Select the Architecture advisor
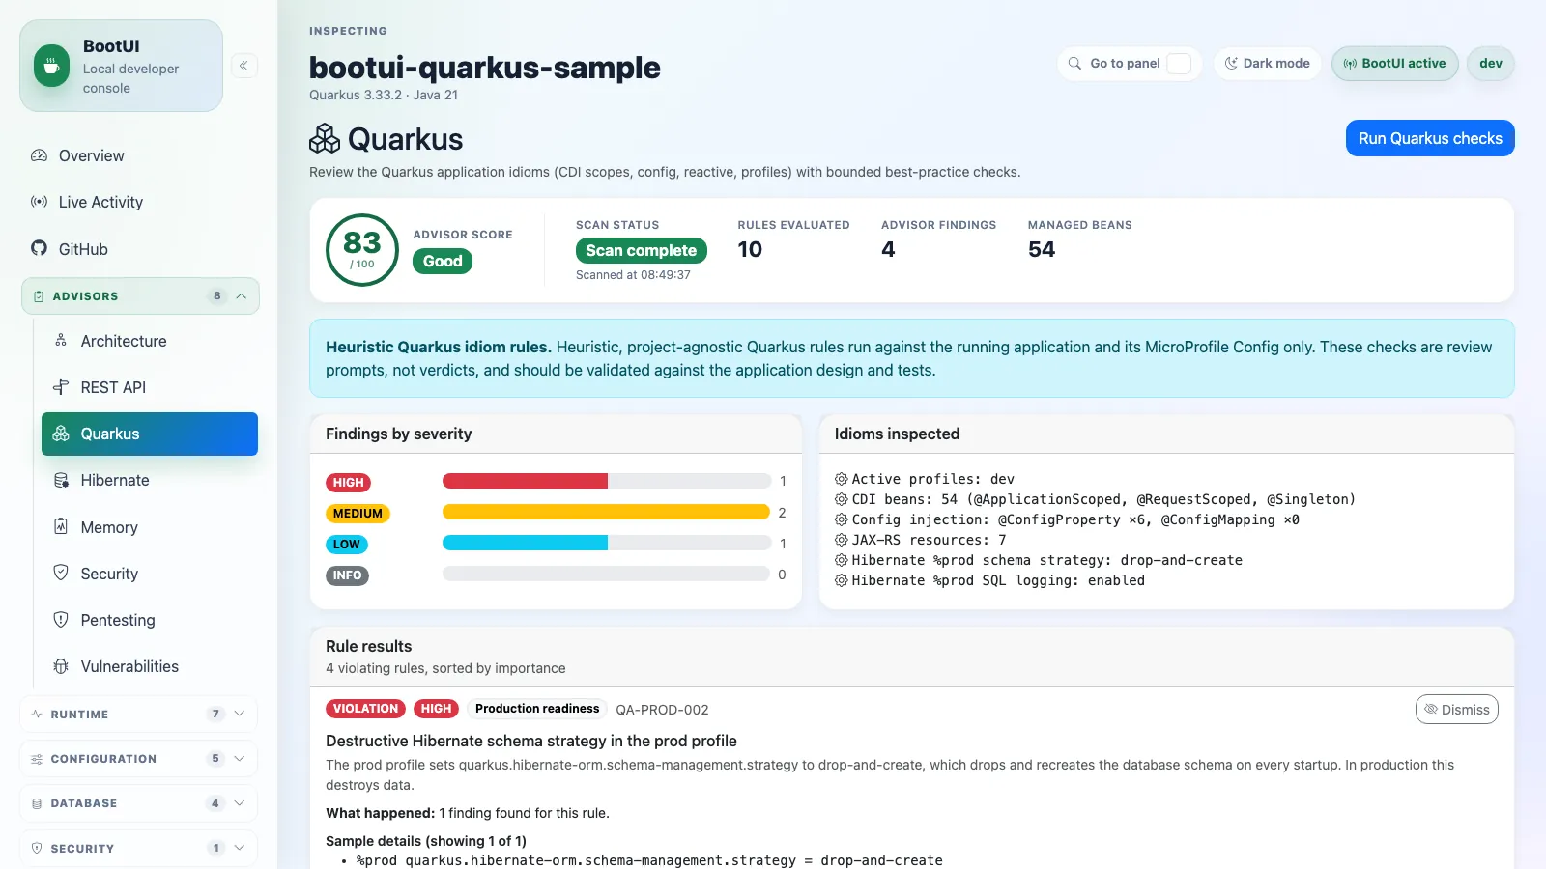The image size is (1546, 869). (x=150, y=341)
